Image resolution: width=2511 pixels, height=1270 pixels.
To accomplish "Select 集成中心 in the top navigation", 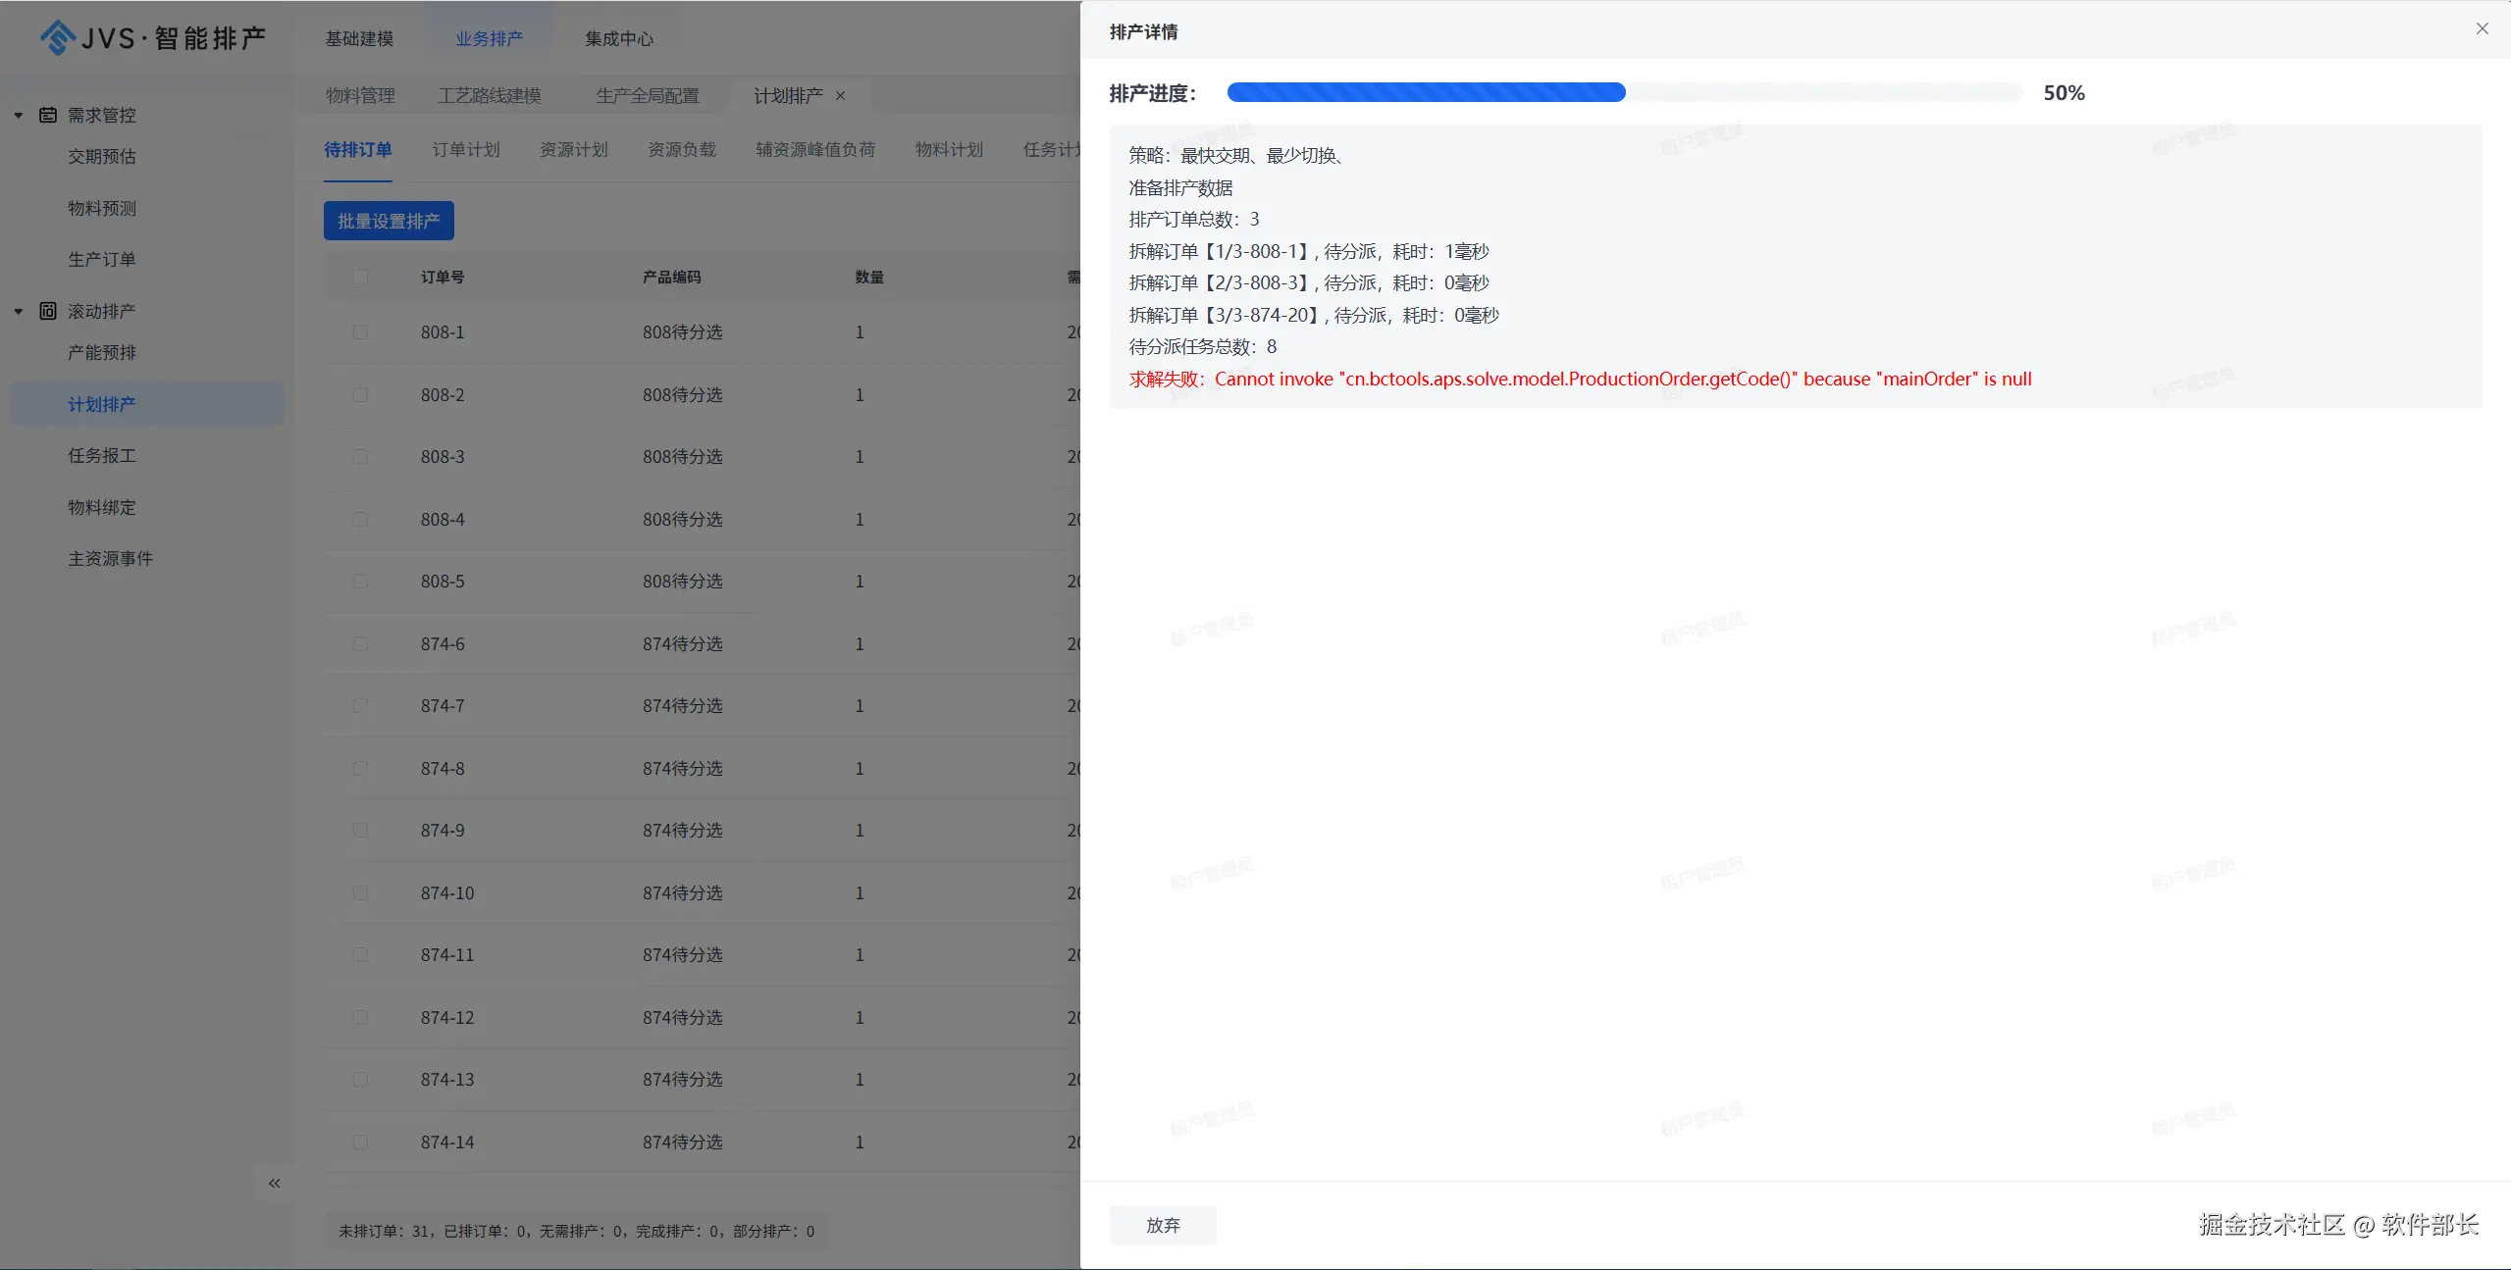I will tap(618, 38).
